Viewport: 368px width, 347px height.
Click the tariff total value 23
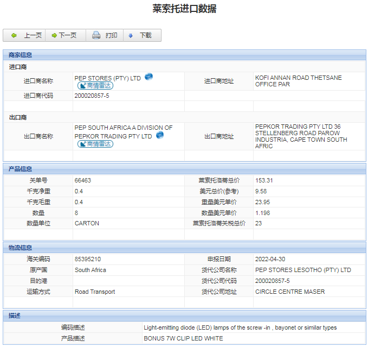click(259, 223)
